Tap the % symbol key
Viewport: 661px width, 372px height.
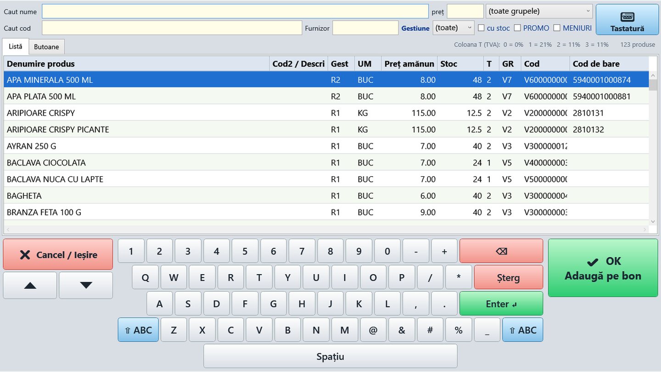pyautogui.click(x=459, y=330)
